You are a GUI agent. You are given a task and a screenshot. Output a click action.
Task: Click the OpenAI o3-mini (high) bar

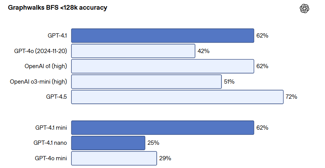(147, 82)
